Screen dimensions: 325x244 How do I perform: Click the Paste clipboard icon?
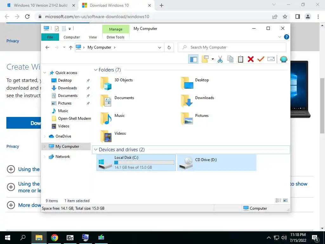241,59
